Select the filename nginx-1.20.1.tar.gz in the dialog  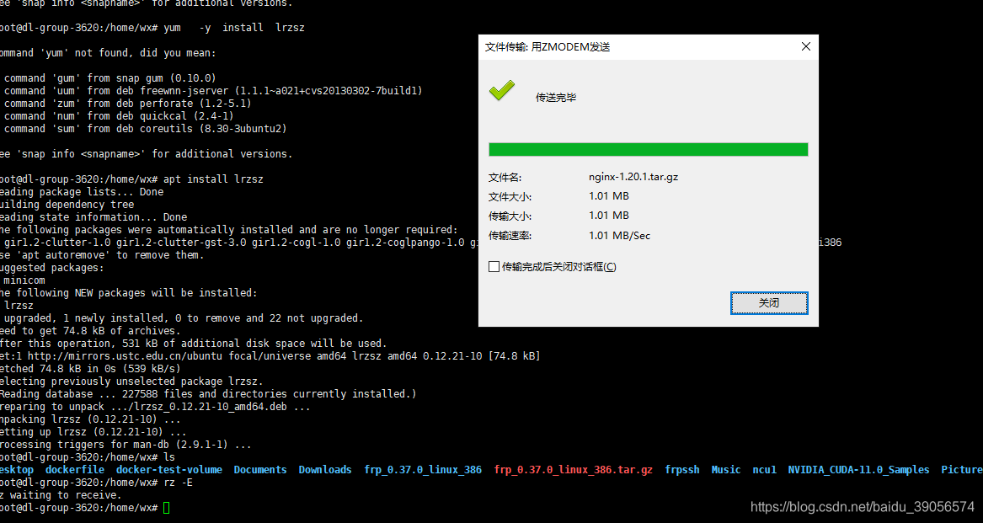(x=633, y=177)
